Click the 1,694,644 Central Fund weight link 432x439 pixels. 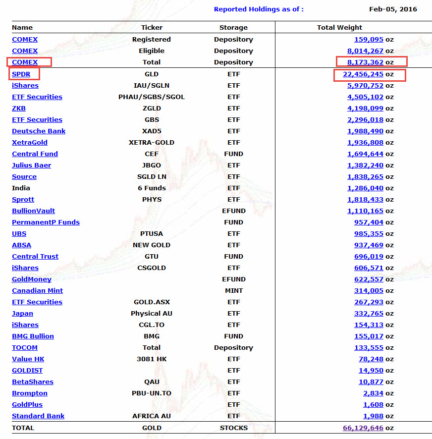pyautogui.click(x=365, y=154)
